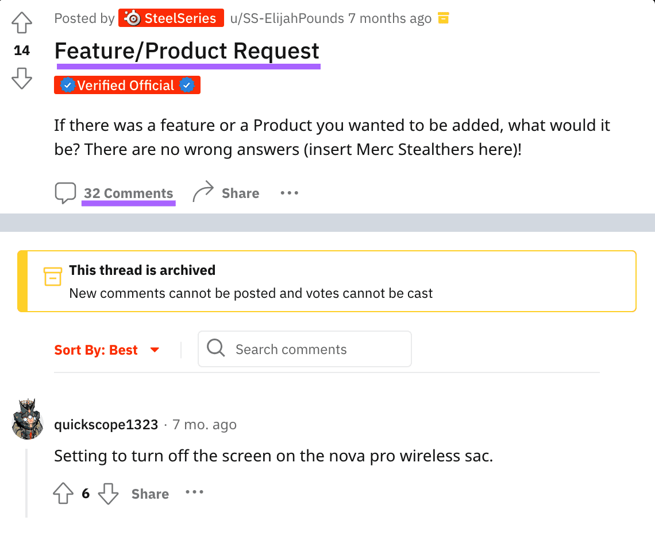Click quickscope1323's avatar image

28,418
